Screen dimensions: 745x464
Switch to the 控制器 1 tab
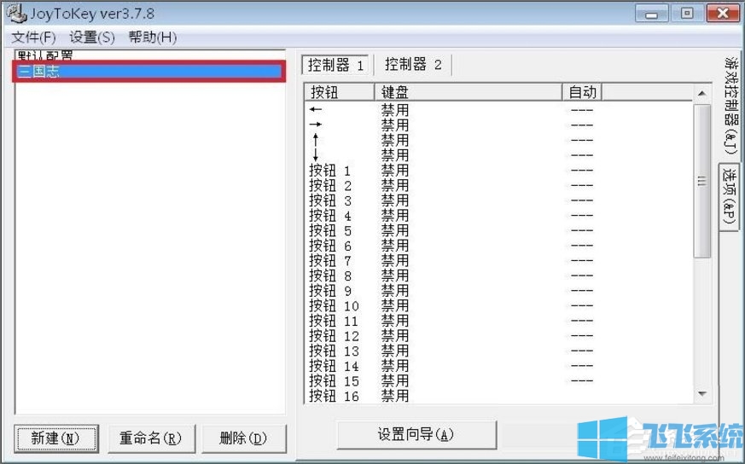(x=336, y=65)
